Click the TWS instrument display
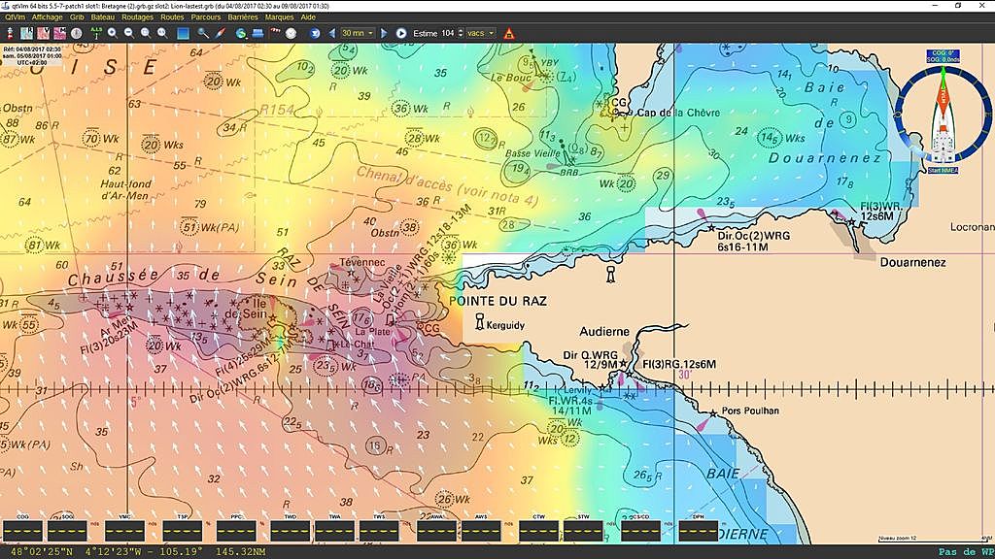Screen dimensions: 995x559 coord(379,531)
